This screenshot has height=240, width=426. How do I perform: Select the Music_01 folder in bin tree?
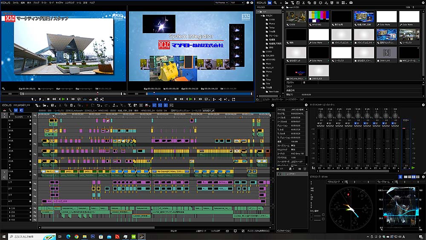click(x=270, y=67)
